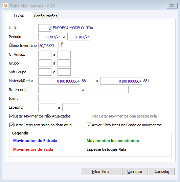Screen dimensions: 180x182
Task: Click the Confirmar button
Action: [135, 171]
